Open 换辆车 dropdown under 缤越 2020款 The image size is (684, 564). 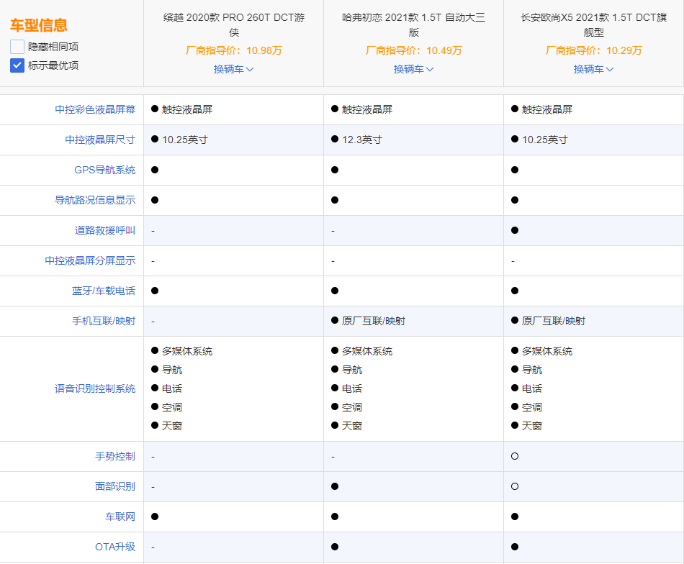tap(233, 69)
